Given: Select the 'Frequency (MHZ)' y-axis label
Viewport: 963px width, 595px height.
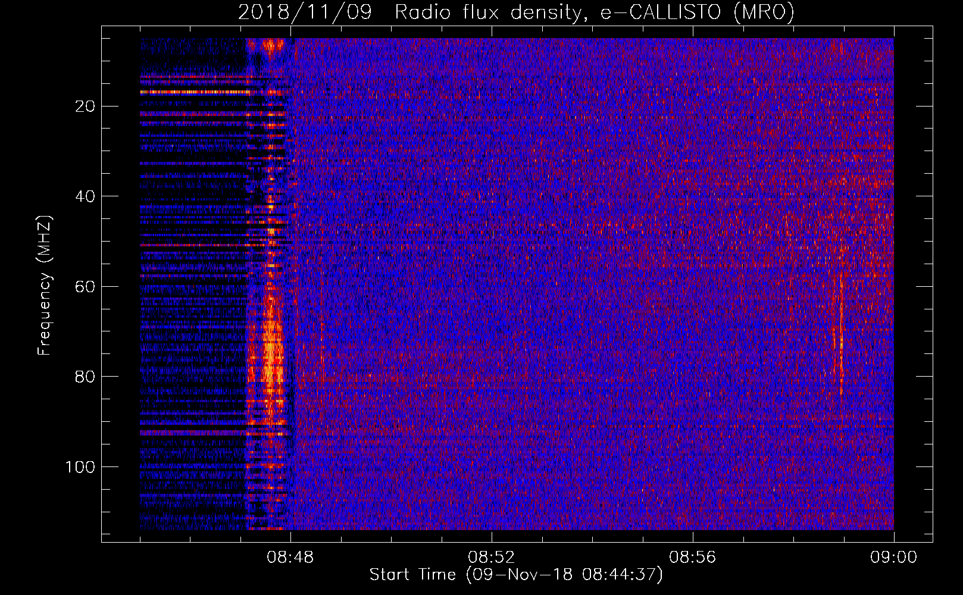Looking at the screenshot, I should click(x=45, y=286).
